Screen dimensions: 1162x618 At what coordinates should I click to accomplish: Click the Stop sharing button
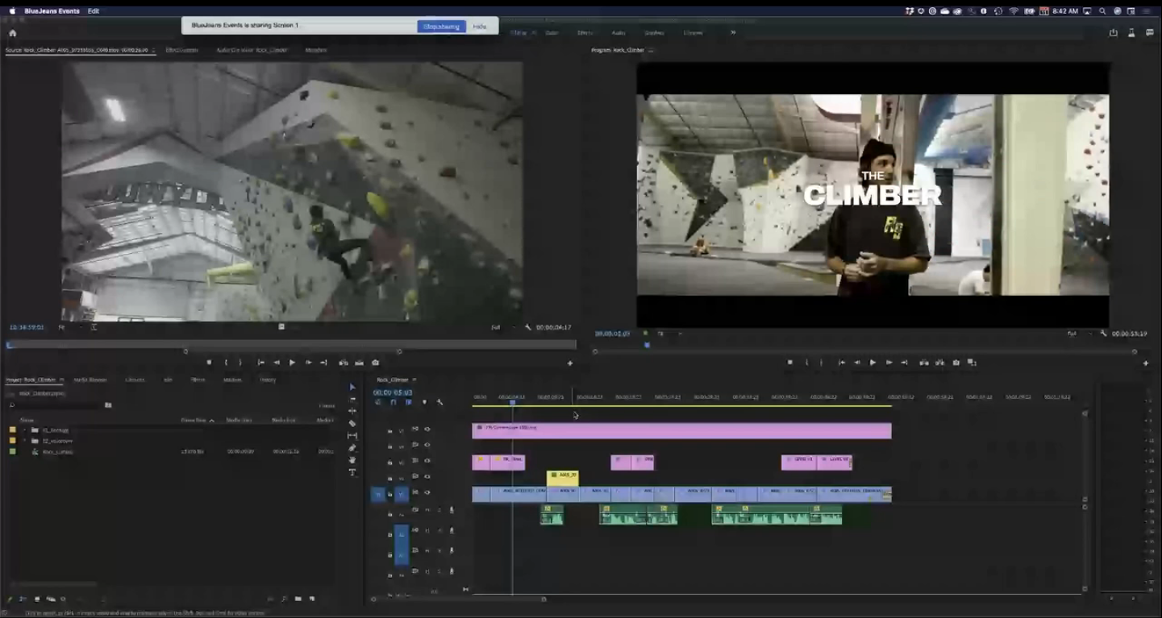pyautogui.click(x=441, y=27)
